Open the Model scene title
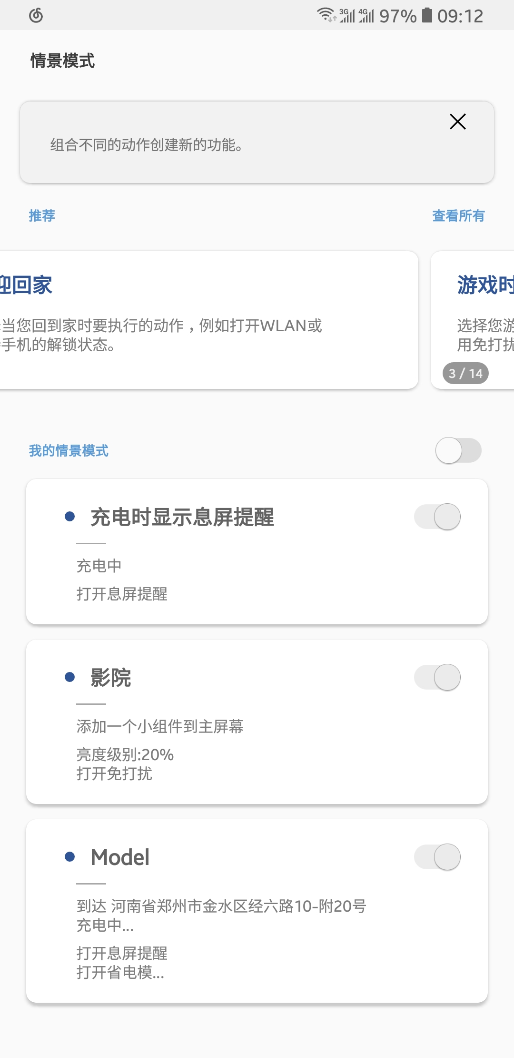514x1058 pixels. [120, 857]
